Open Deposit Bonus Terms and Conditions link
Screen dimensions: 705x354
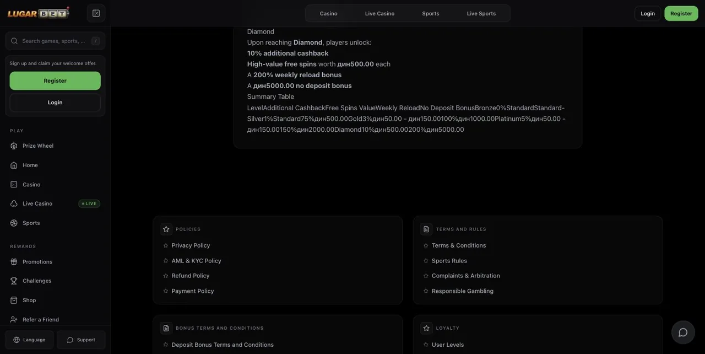223,345
